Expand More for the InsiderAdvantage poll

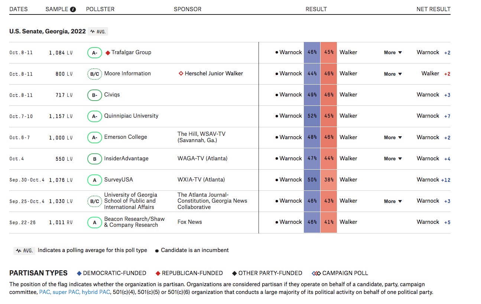point(393,158)
